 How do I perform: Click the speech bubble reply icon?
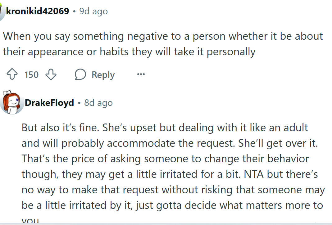[80, 74]
